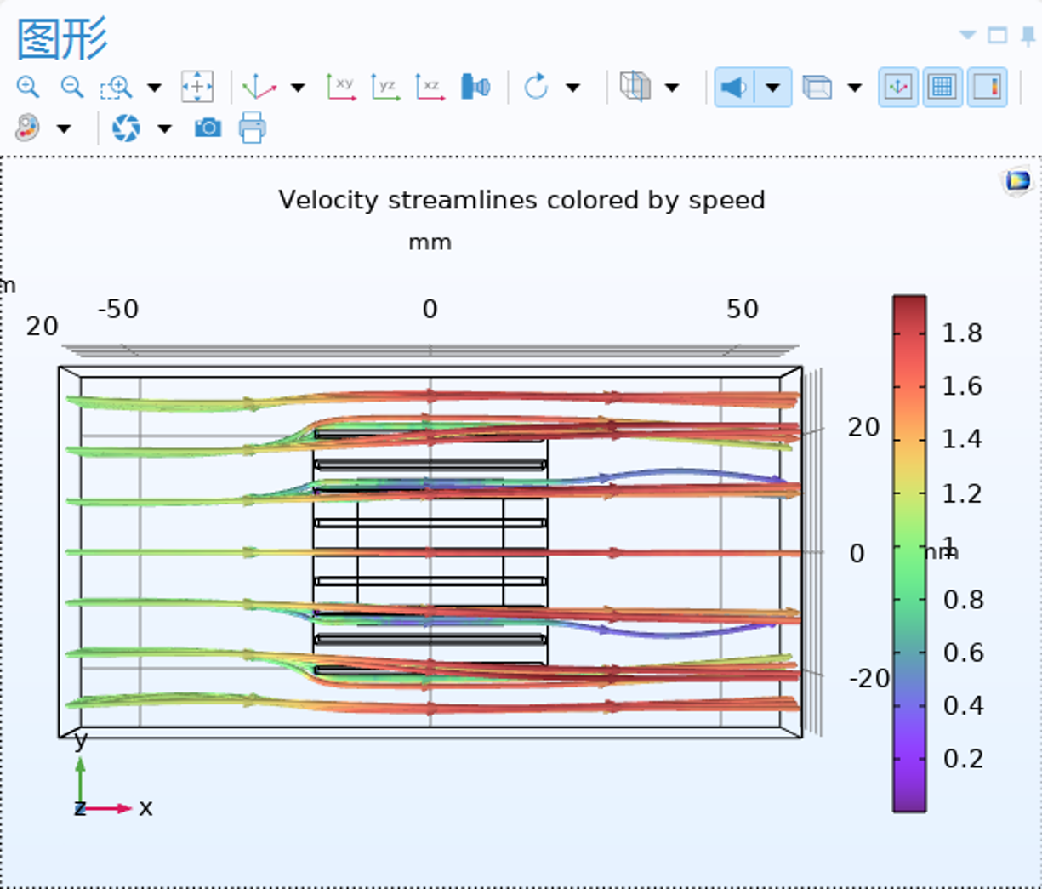
Task: Click the 1.8 legend value
Action: point(962,333)
